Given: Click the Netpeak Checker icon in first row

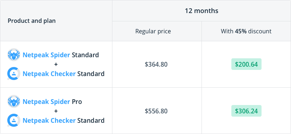Looking at the screenshot, I should tap(14, 74).
